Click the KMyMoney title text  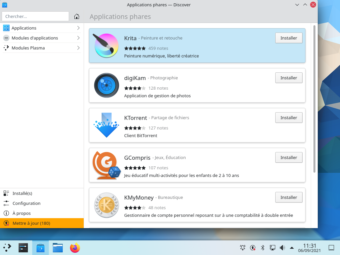coord(139,198)
